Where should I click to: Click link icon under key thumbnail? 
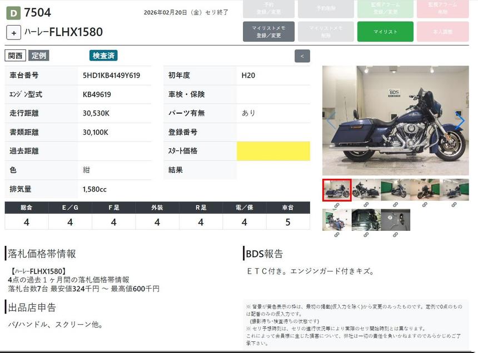tap(395, 235)
